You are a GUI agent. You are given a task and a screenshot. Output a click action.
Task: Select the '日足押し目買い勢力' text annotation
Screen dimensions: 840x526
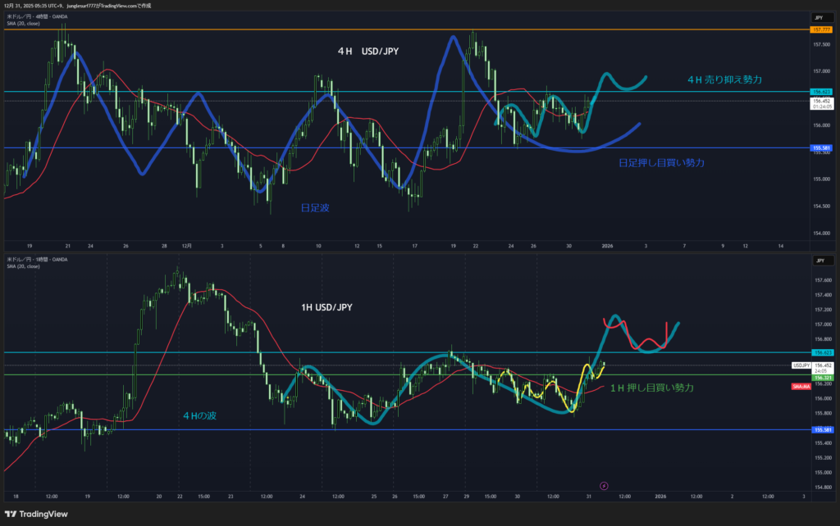[661, 163]
